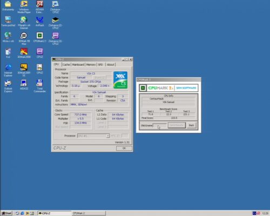Viewport: 270px width, 216px height.
Task: Click the Internet Explorer quick launch icon
Action: [x=22, y=213]
